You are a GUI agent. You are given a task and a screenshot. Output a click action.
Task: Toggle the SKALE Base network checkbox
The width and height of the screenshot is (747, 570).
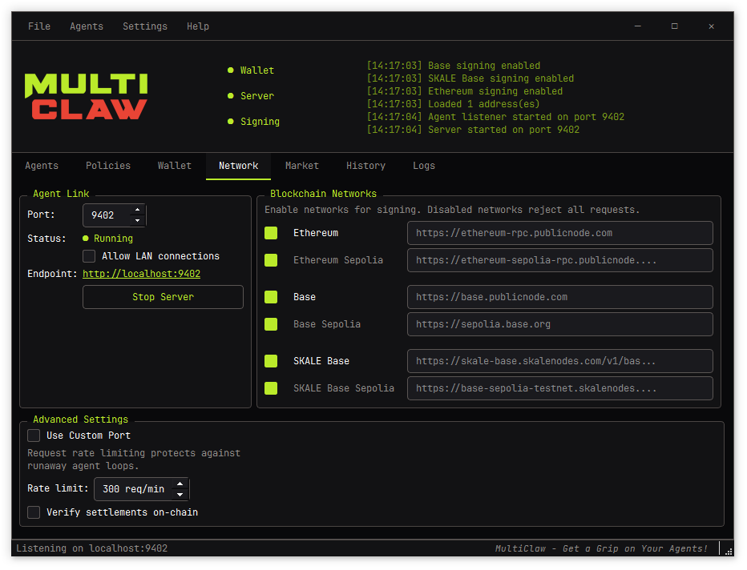point(271,360)
